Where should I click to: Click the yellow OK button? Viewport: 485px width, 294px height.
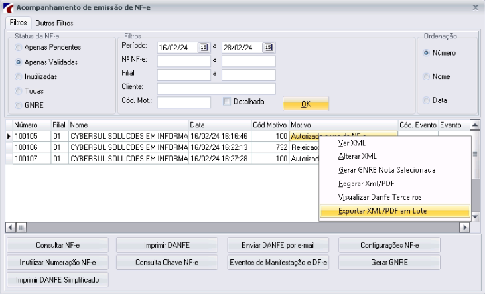306,104
